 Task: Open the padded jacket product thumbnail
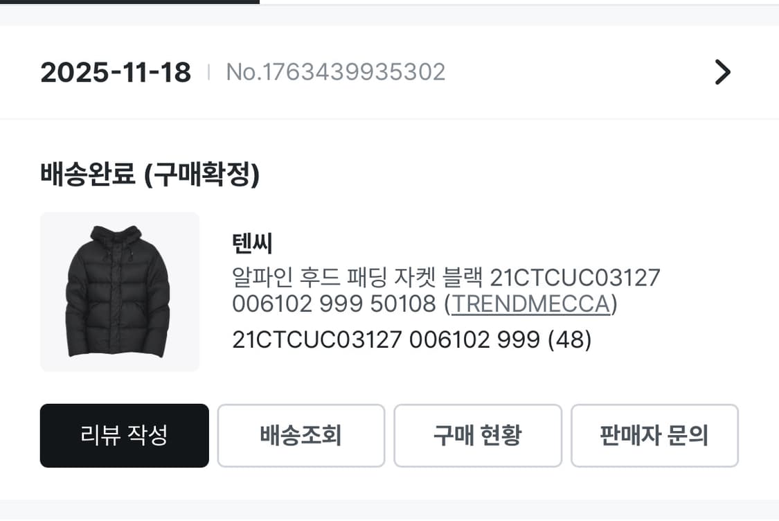coord(119,291)
